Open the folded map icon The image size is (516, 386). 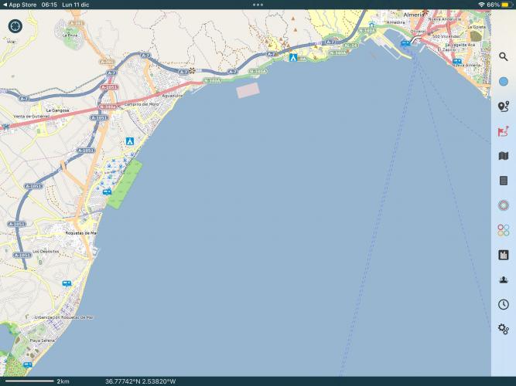tap(503, 156)
